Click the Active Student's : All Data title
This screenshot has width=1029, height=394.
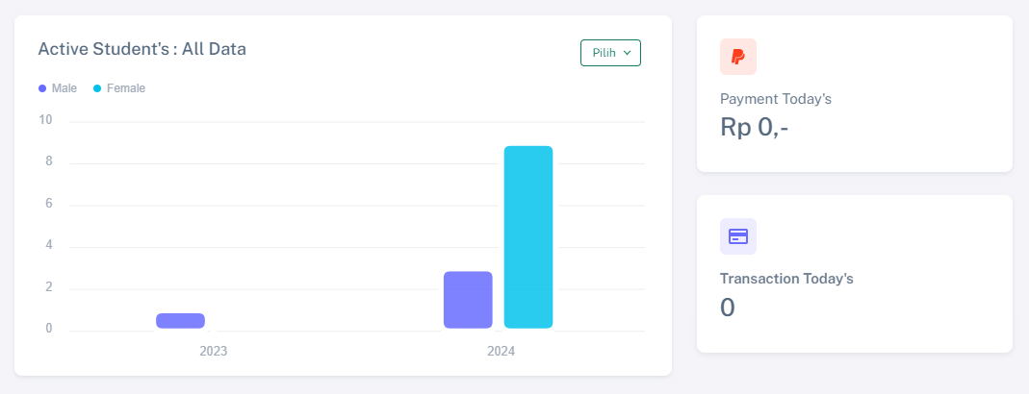(142, 48)
